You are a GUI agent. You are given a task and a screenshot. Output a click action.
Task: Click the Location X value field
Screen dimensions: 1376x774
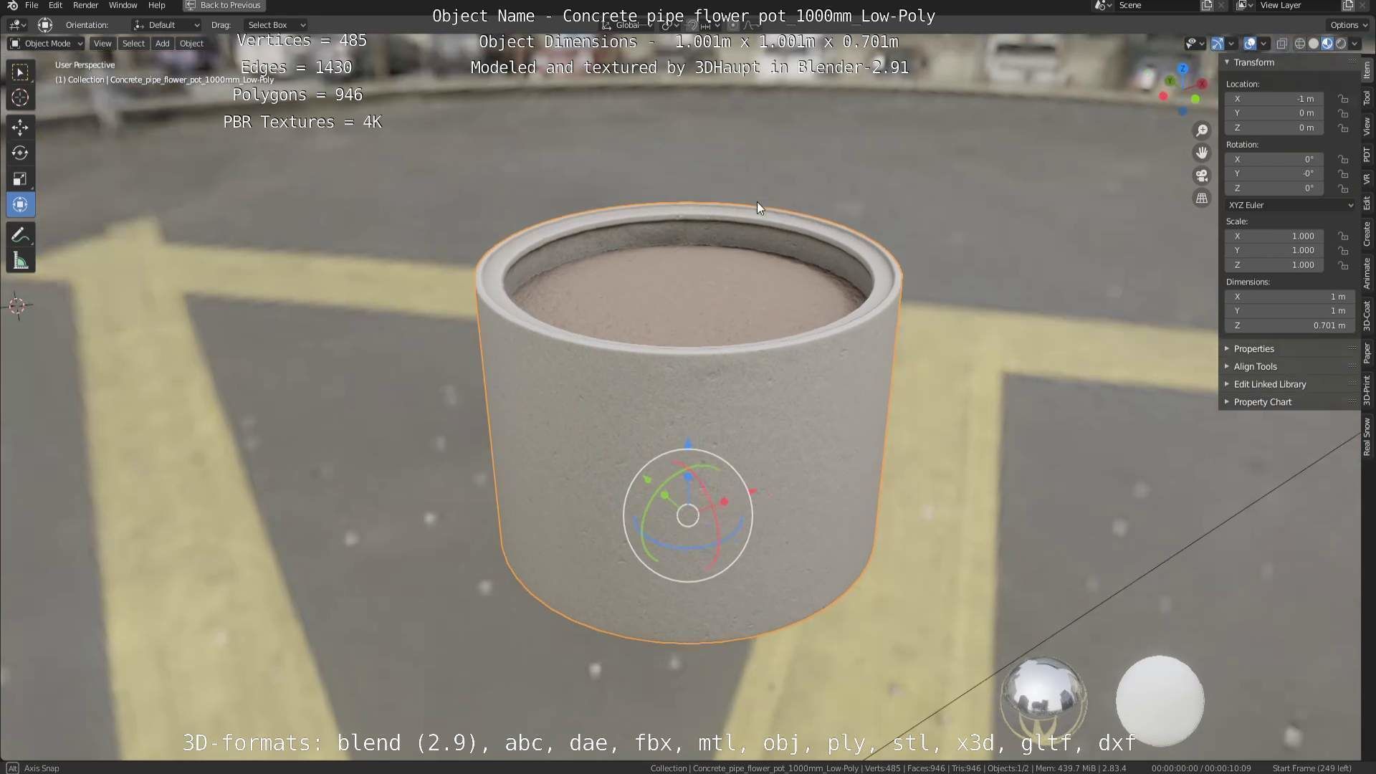[1274, 99]
